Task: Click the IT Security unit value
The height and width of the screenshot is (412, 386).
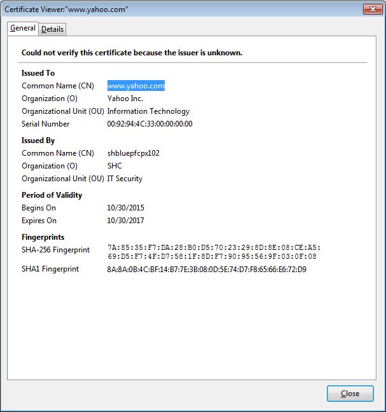Action: 125,179
